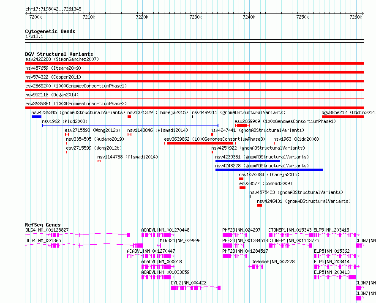Open the nsv574322 (Cooper2011) variant label
Screen dimensions: 376x303
(53, 77)
